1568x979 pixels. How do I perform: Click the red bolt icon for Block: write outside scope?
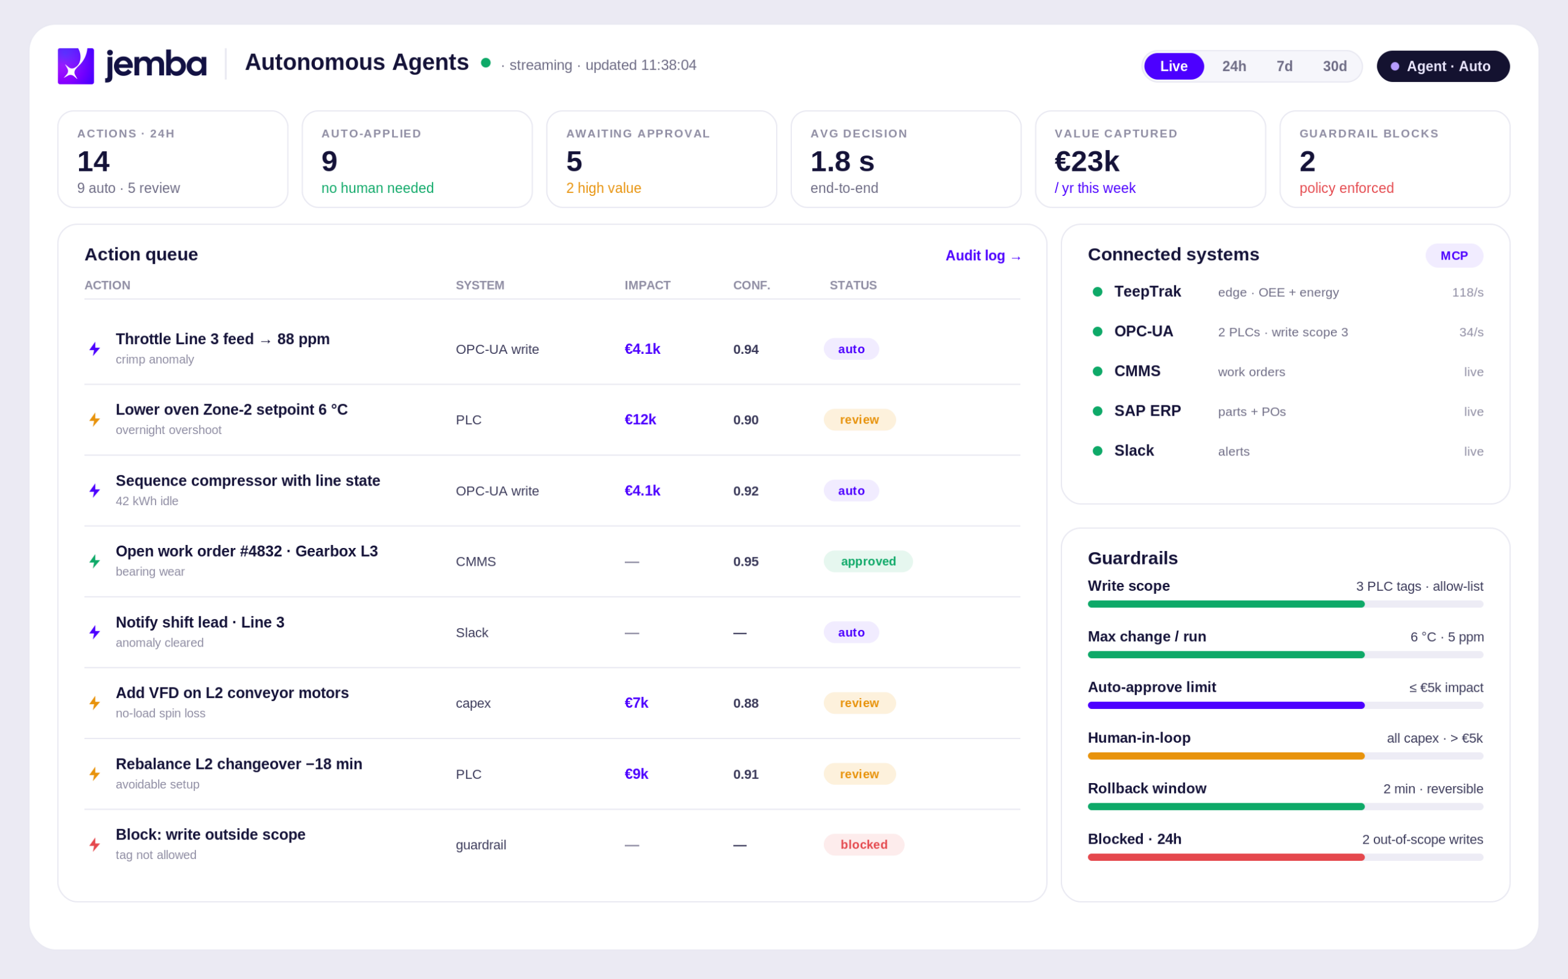point(94,844)
